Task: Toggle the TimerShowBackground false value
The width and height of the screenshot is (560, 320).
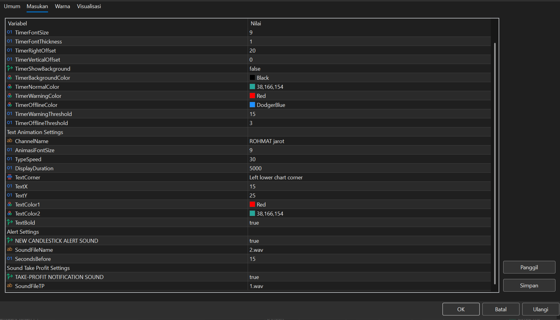Action: pos(369,69)
